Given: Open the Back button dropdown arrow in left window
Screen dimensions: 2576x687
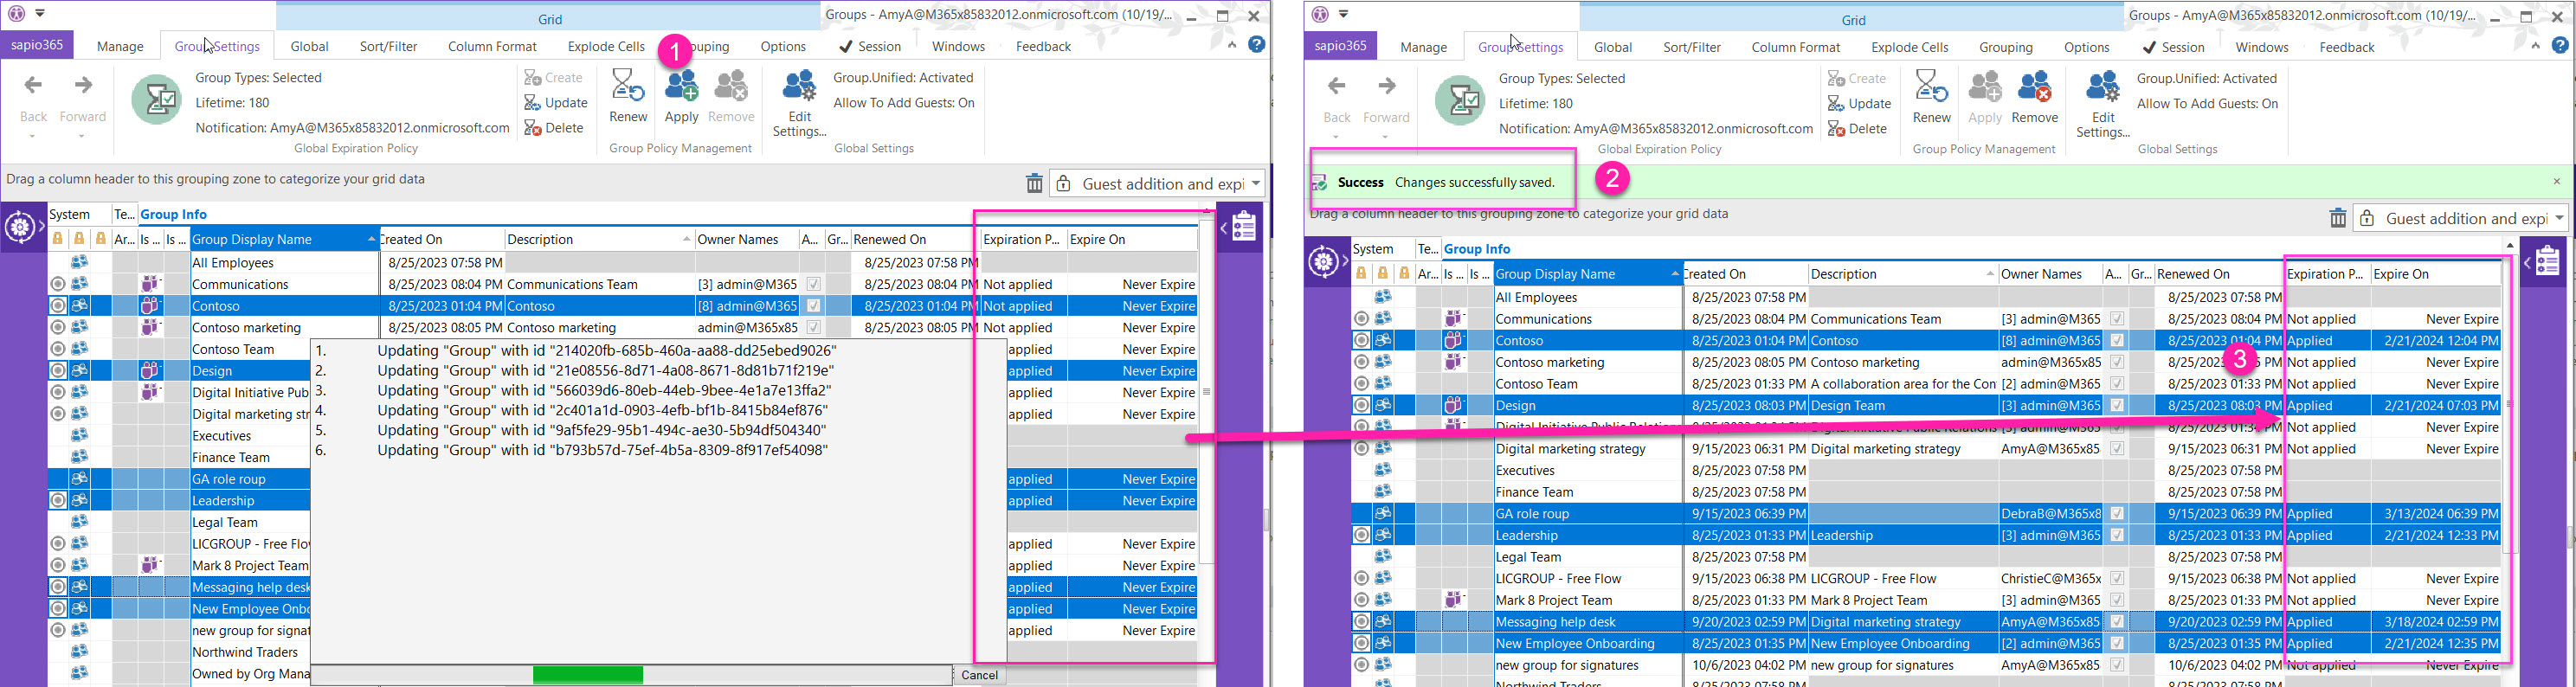Looking at the screenshot, I should [33, 136].
